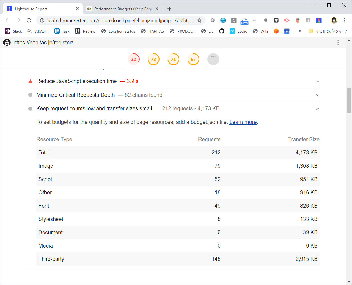Image resolution: width=352 pixels, height=285 pixels.
Task: Click the Lighthouse extension icon in toolbar
Action: (319, 20)
